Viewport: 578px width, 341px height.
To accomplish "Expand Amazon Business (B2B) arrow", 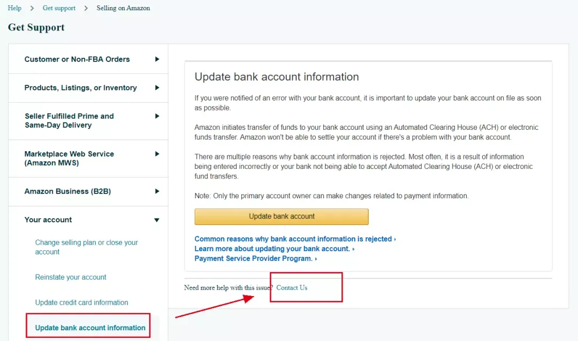I will click(157, 191).
